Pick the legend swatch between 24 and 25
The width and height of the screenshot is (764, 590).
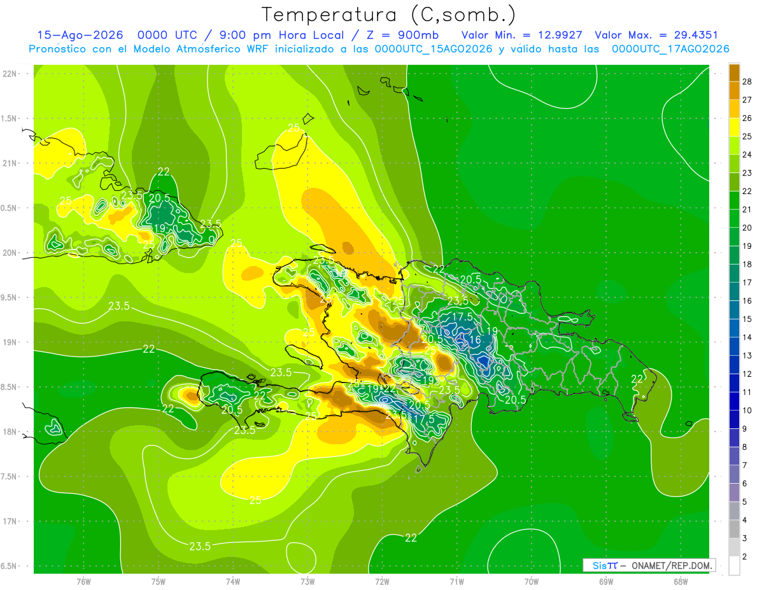[x=734, y=146]
